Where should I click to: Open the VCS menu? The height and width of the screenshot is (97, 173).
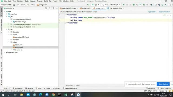pyautogui.click(x=60, y=1)
